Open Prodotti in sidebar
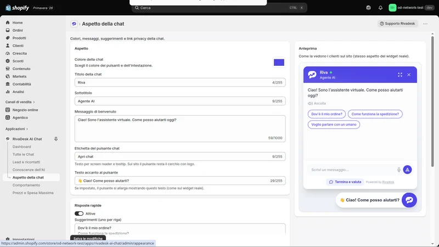 (19, 38)
